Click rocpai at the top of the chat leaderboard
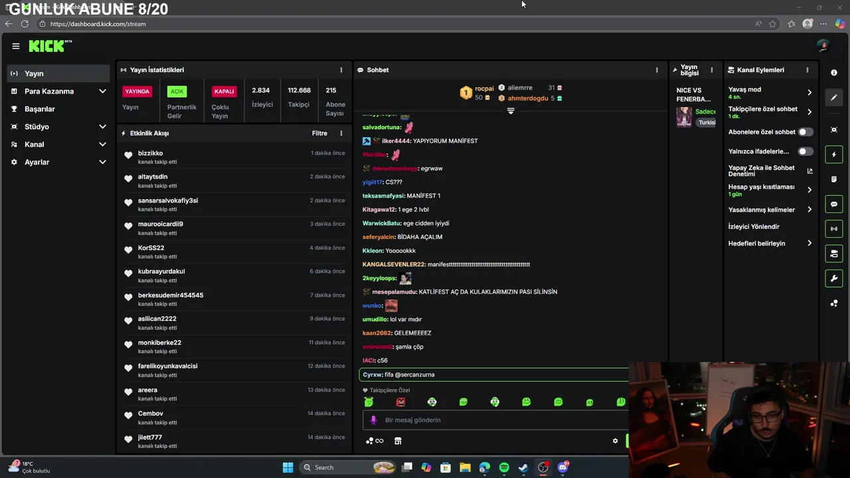Screen dimensions: 850x478 (x=484, y=88)
